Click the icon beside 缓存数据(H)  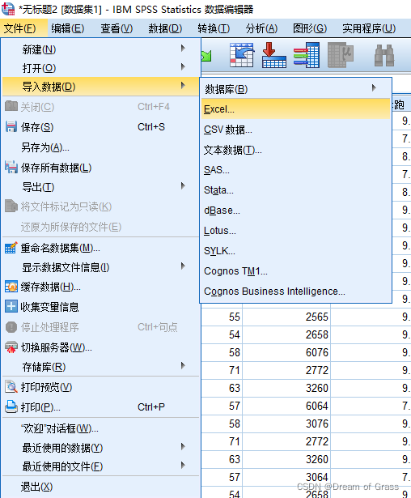(x=11, y=287)
